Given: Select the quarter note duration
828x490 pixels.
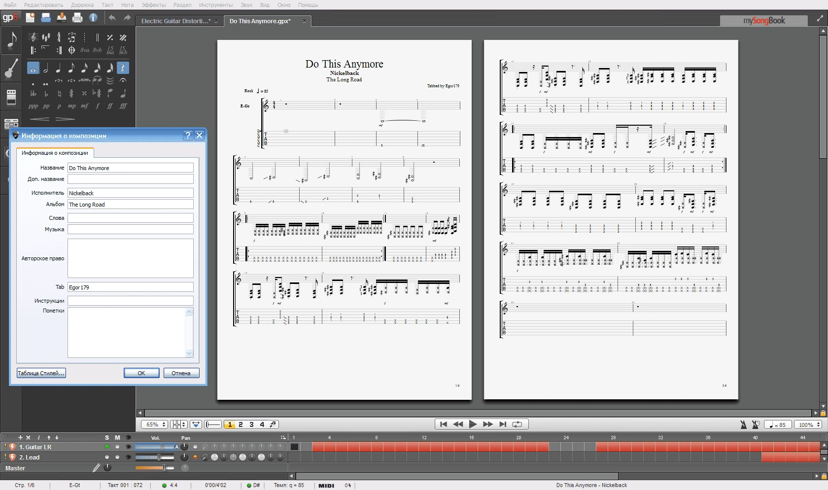Looking at the screenshot, I should click(59, 68).
